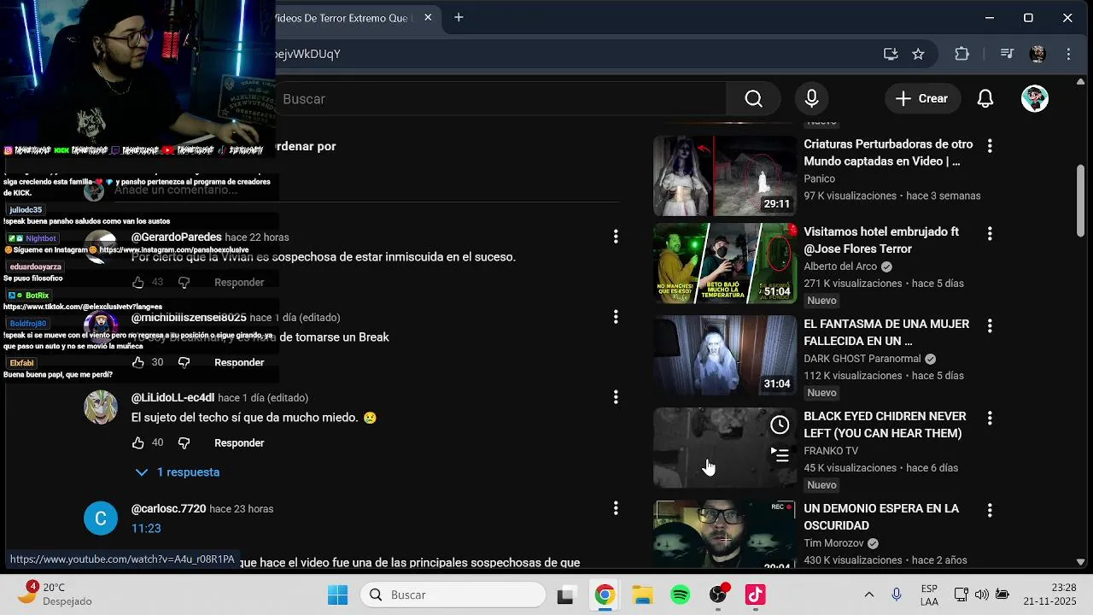The height and width of the screenshot is (615, 1093).
Task: Like the @LiLidoLL-ec4dl comment
Action: 138,442
